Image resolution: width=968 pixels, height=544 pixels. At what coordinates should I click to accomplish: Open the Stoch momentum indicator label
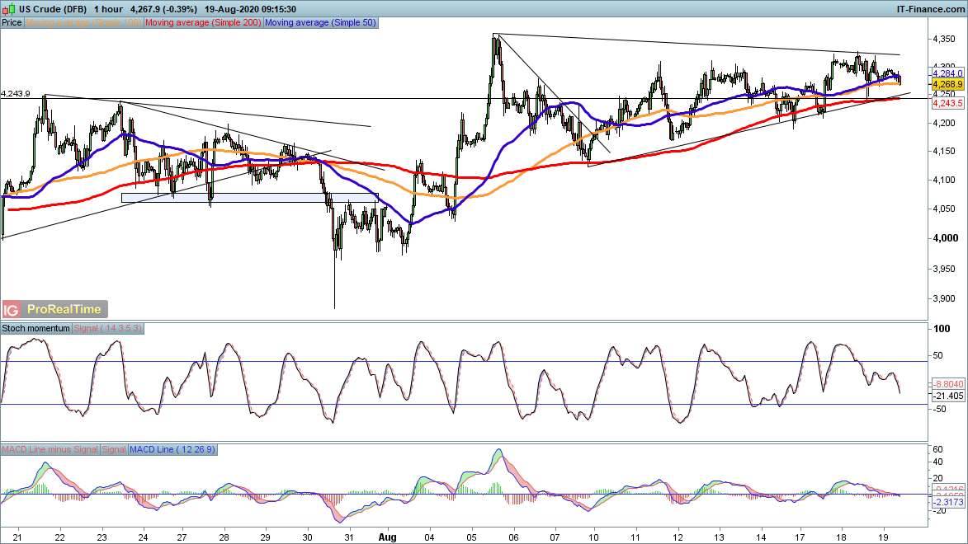(36, 328)
